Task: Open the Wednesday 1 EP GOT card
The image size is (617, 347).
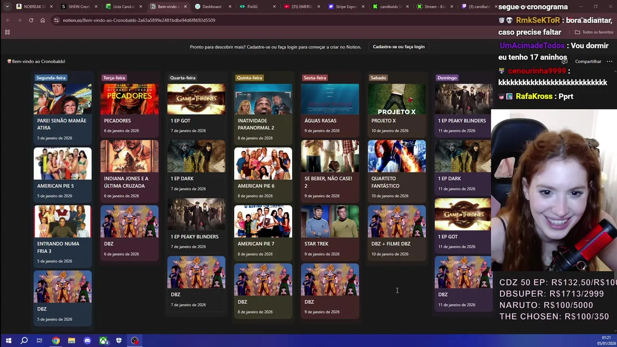Action: click(196, 110)
